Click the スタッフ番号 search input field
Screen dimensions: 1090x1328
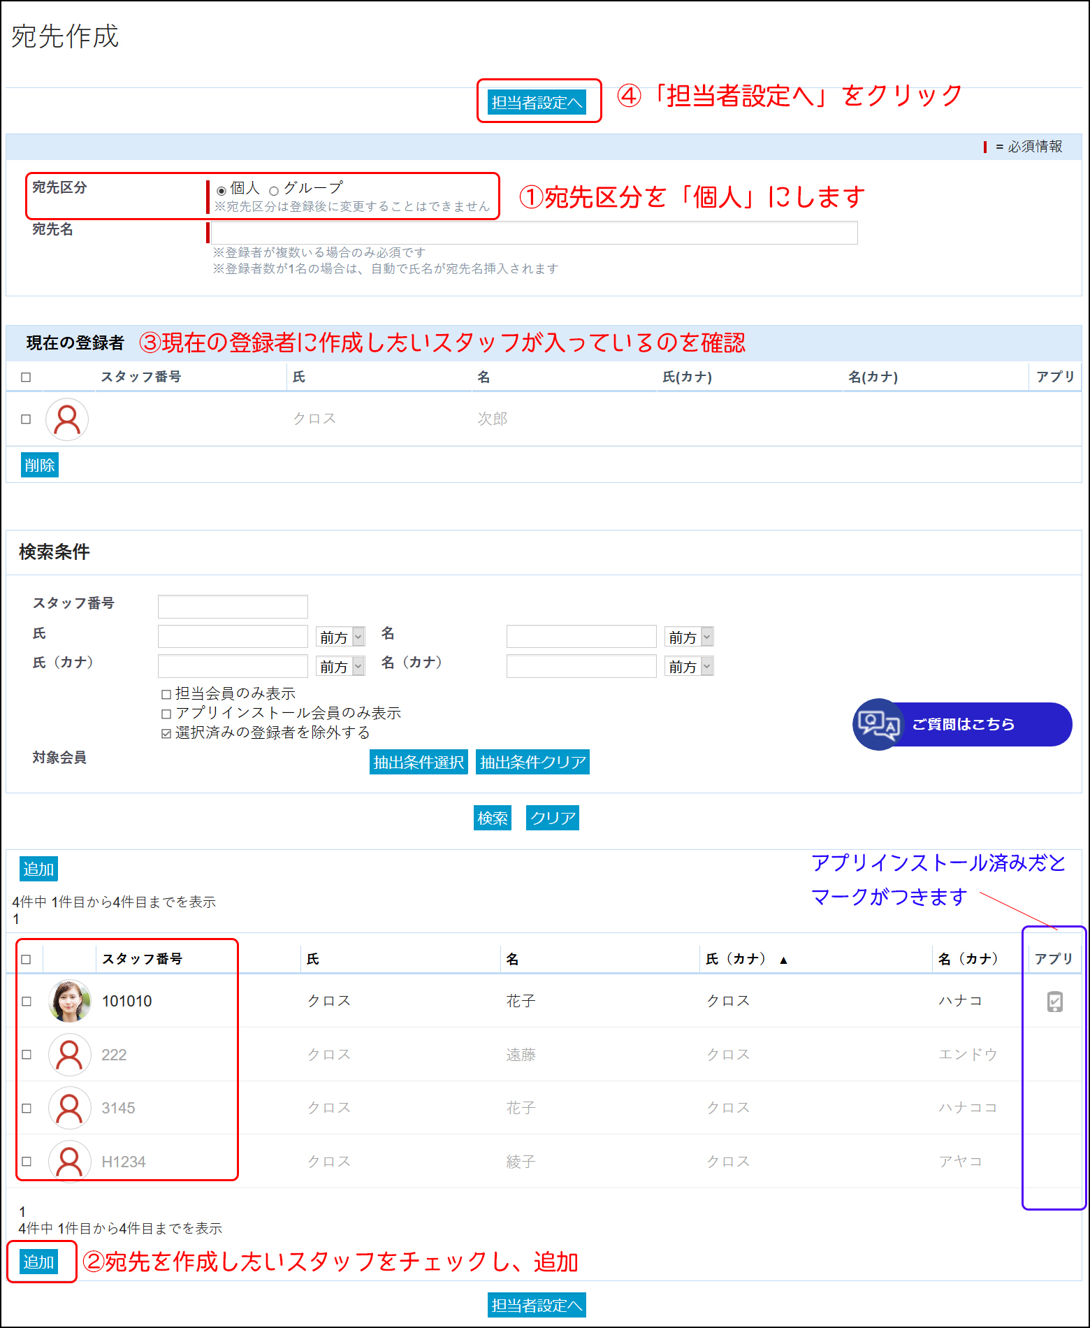tap(233, 607)
